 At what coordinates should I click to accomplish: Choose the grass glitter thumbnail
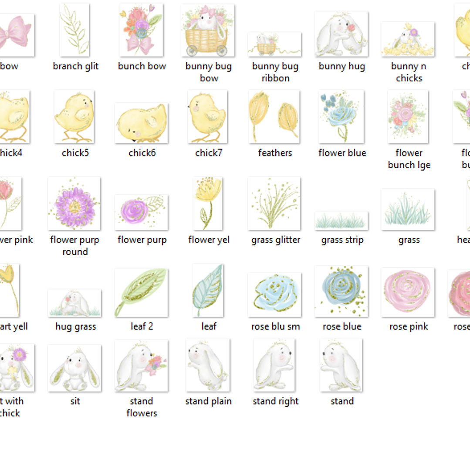pos(274,203)
